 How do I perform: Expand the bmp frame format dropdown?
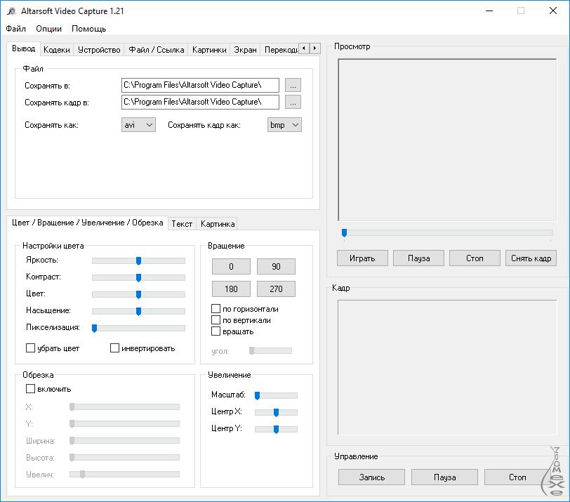pyautogui.click(x=284, y=125)
